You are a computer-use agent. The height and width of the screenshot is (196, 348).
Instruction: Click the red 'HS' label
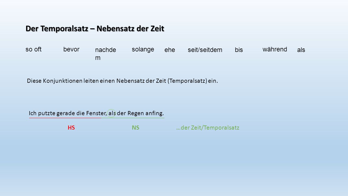tap(71, 128)
